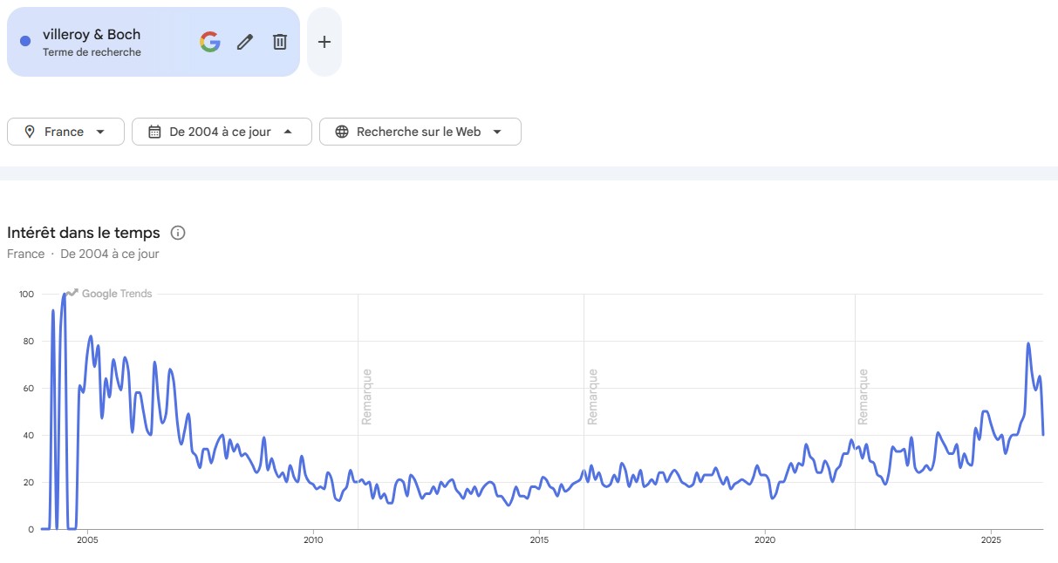Open the De 2004 à ce jour dropdown
The height and width of the screenshot is (563, 1058).
click(x=222, y=132)
